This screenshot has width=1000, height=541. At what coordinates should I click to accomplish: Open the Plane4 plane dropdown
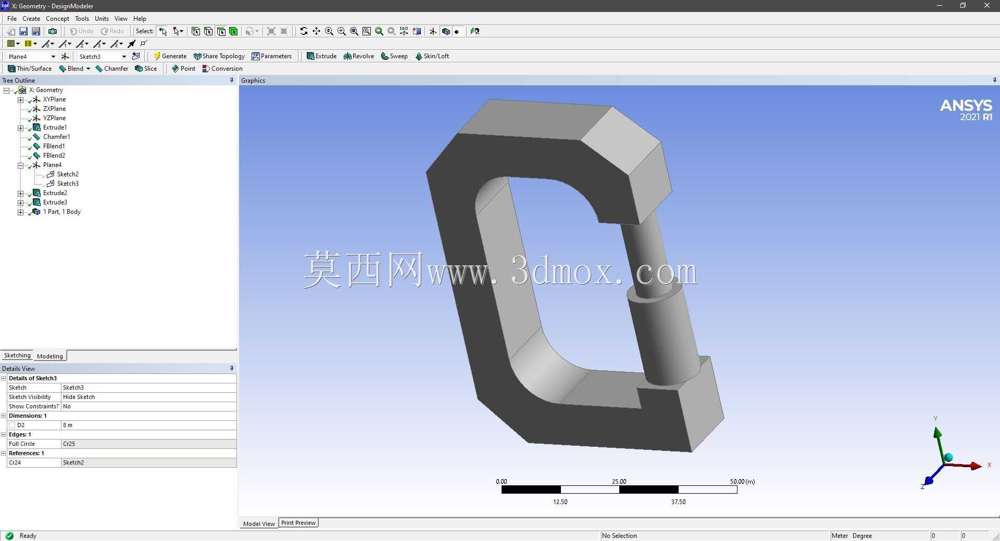53,56
